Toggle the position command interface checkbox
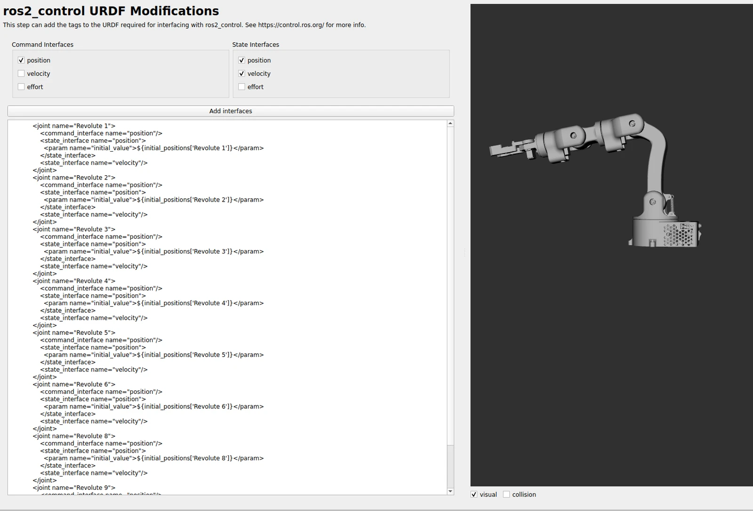 click(x=21, y=60)
